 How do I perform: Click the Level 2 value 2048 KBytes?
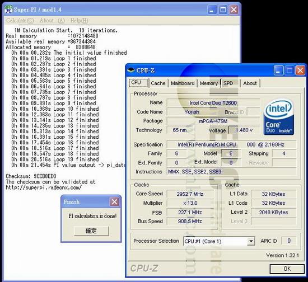[273, 212]
